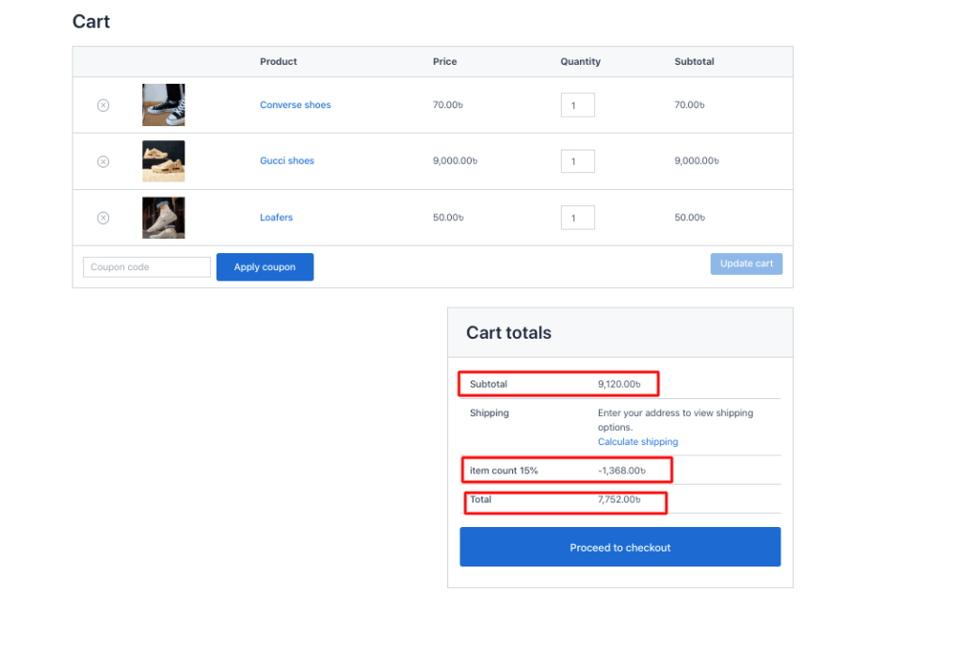
Task: Open the Loafers product thumbnail
Action: pos(163,217)
